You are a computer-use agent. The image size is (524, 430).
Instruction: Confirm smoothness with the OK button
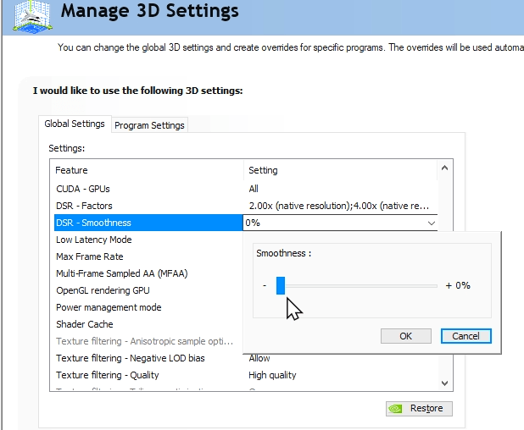pos(405,336)
